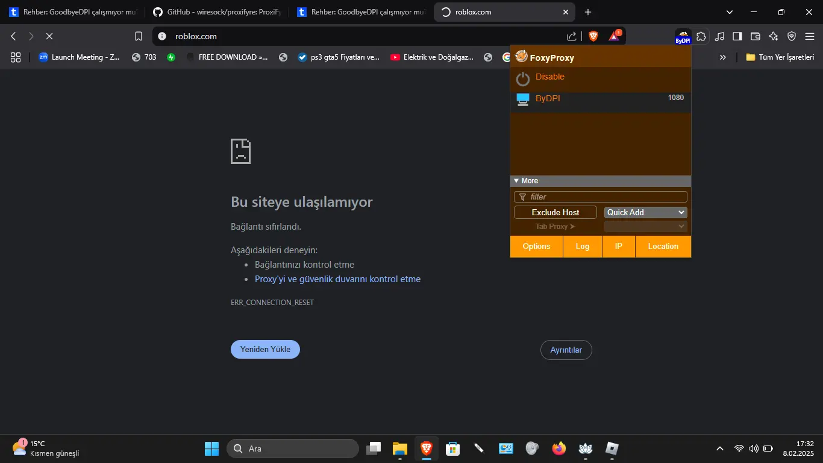Click the IP button in FoxyProxy
823x463 pixels.
pyautogui.click(x=619, y=247)
